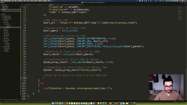Open the Goto menu
Screen dimensions: 187x105
32,1
